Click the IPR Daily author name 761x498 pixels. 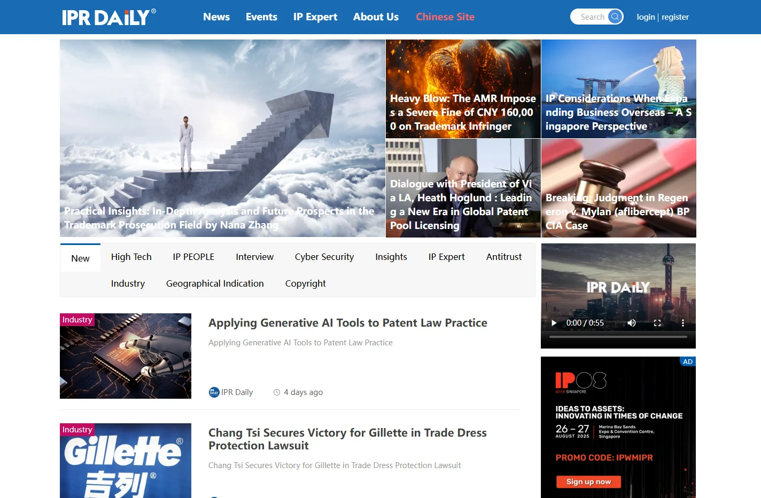point(237,392)
